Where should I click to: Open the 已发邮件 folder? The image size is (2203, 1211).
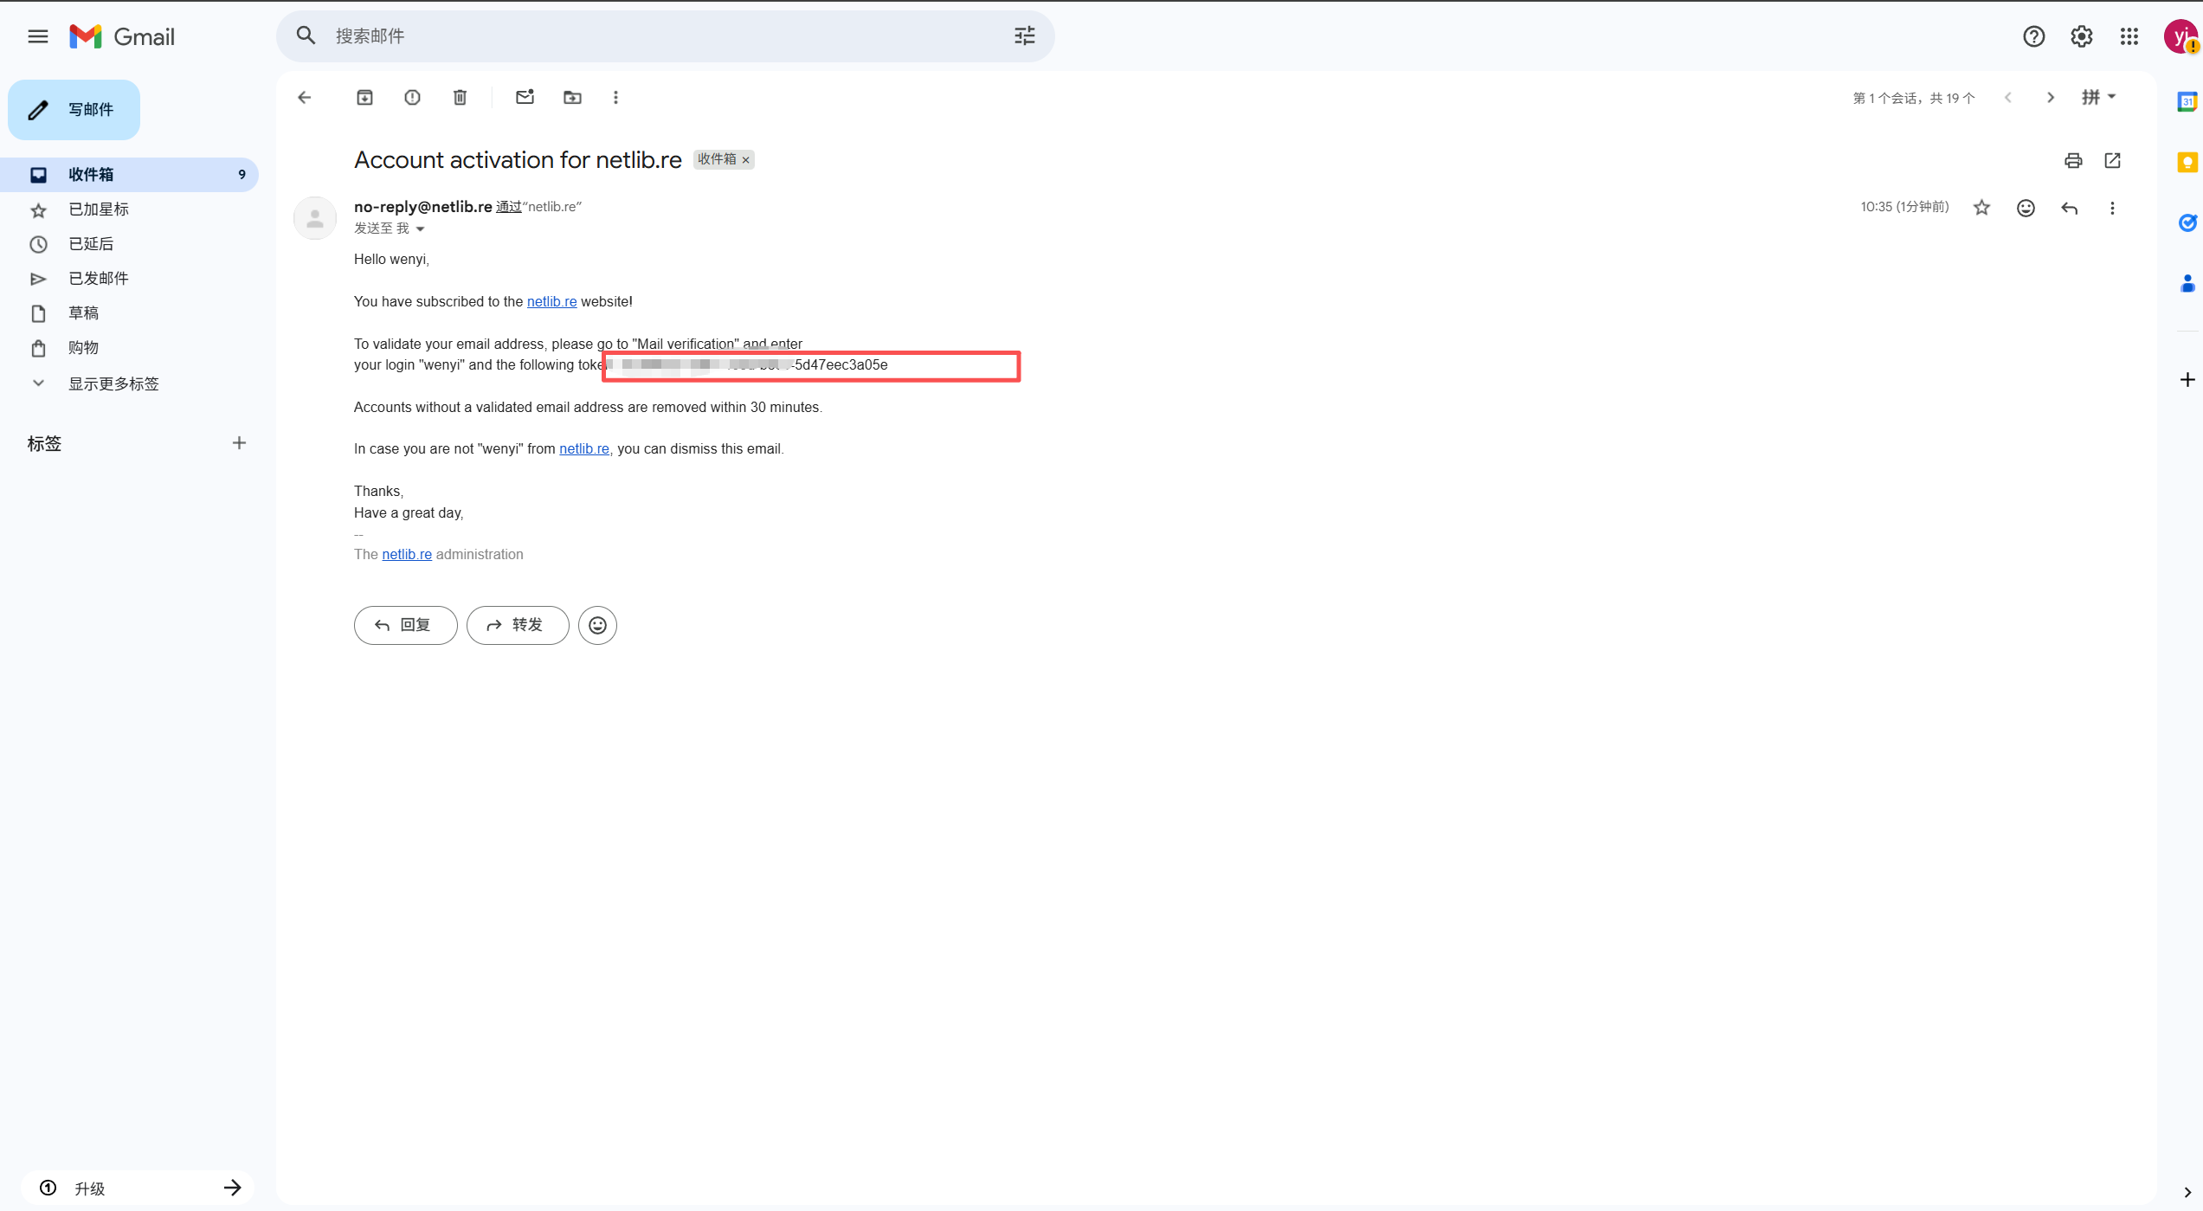98,278
